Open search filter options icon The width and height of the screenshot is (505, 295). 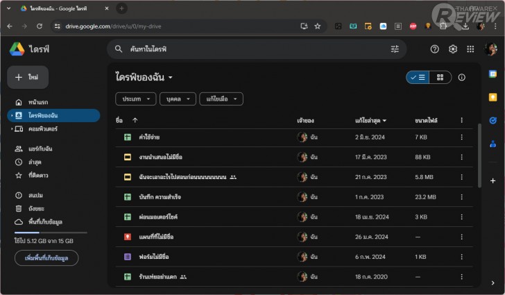pyautogui.click(x=395, y=49)
